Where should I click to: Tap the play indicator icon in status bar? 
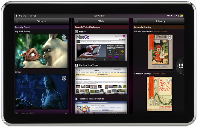point(172,16)
